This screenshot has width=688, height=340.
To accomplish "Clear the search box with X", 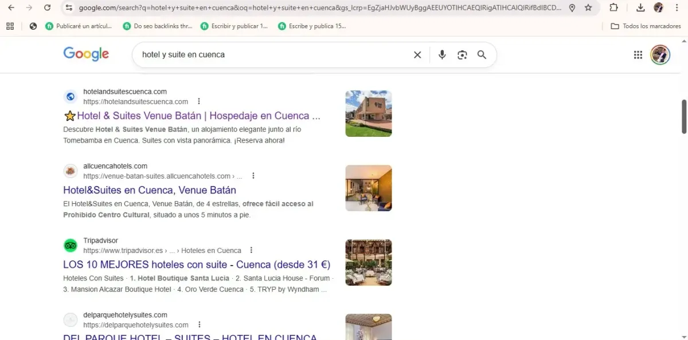I will pos(417,55).
